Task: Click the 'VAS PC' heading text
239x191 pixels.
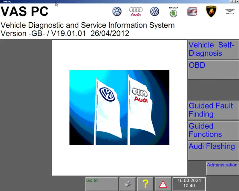Action: (x=24, y=11)
